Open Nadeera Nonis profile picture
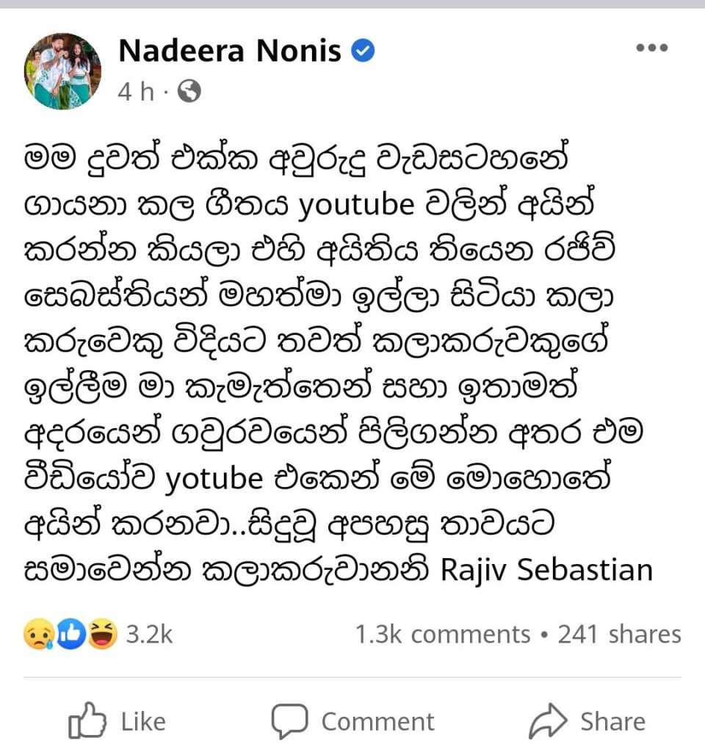Image resolution: width=705 pixels, height=752 pixels. [63, 71]
